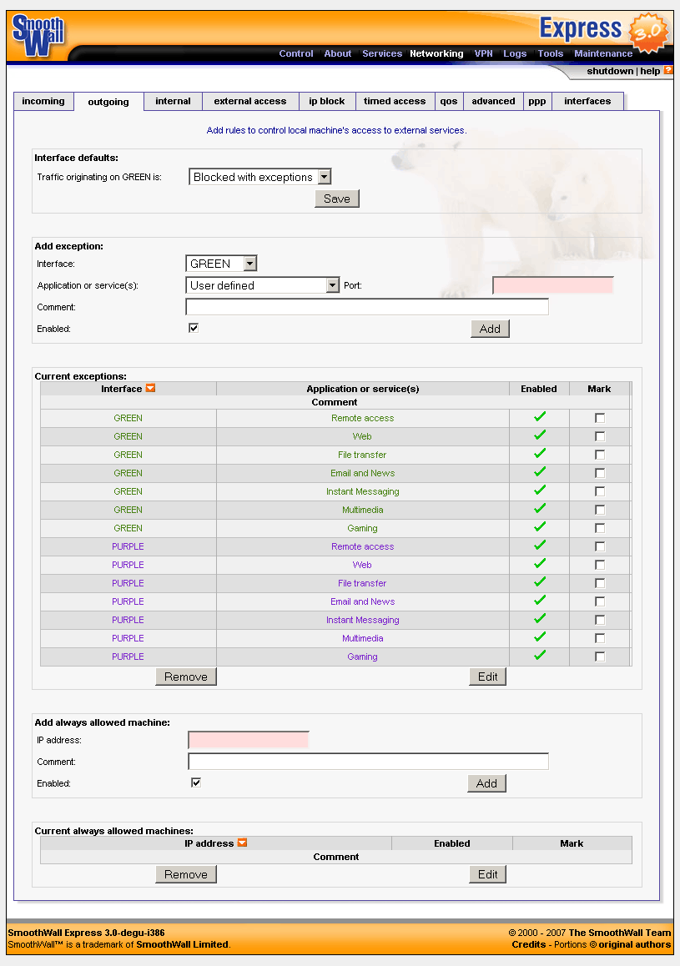This screenshot has height=966, width=680.
Task: Click the help link
Action: [x=650, y=71]
